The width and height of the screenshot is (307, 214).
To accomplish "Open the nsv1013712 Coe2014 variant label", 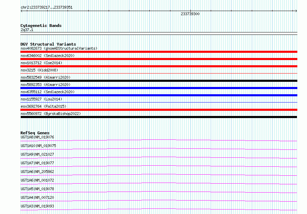I will pos(41,63).
